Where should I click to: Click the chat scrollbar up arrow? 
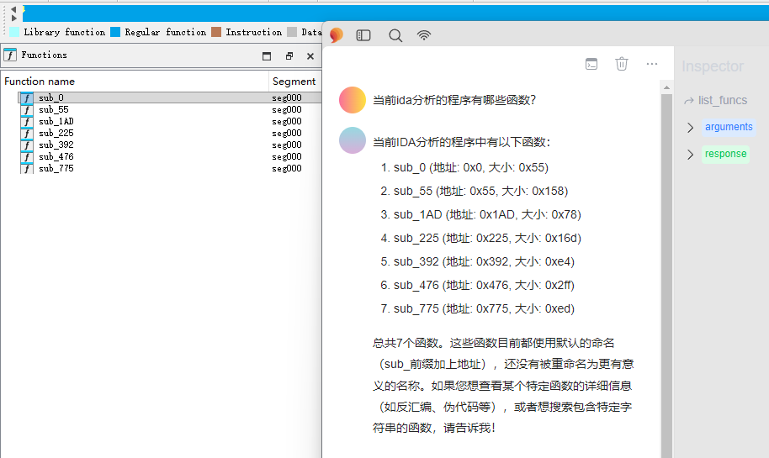(x=666, y=87)
